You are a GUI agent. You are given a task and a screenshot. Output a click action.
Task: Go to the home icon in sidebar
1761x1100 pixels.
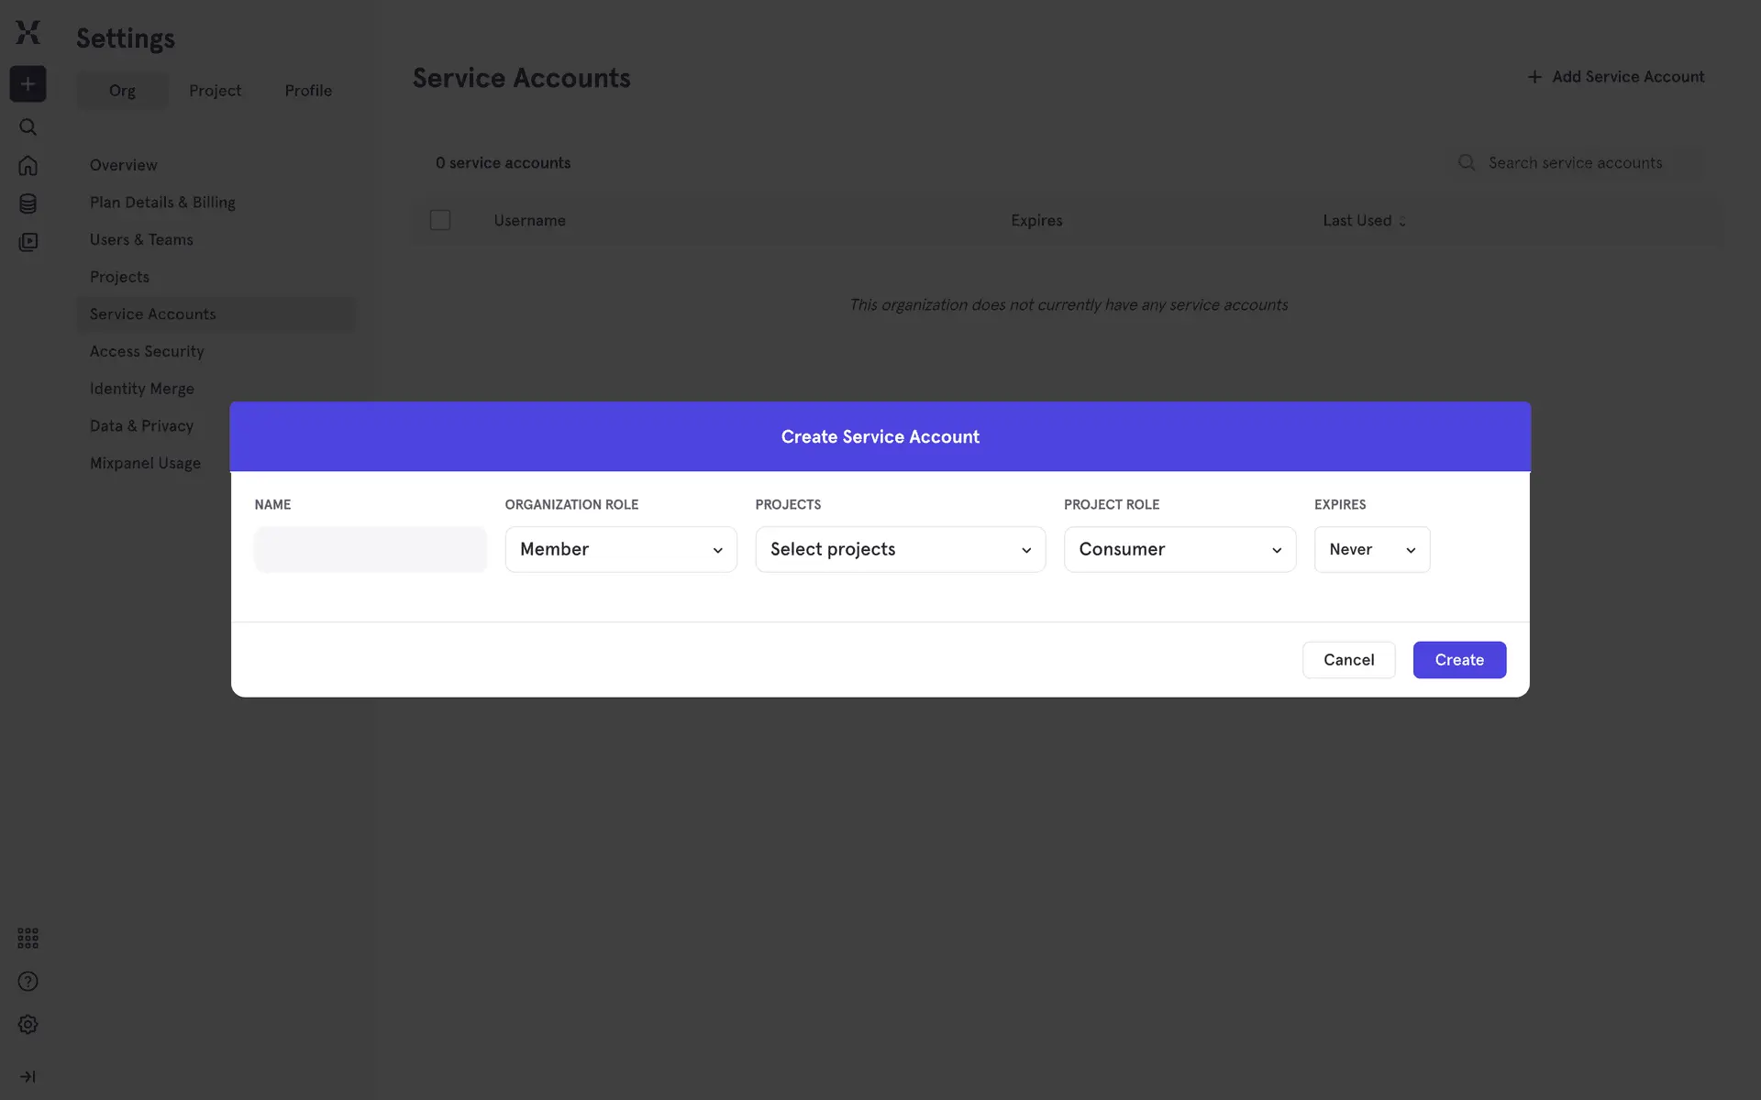pos(28,165)
